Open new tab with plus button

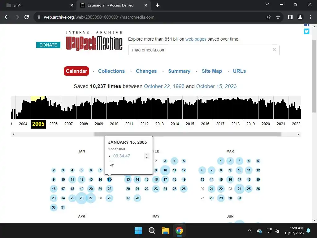tap(158, 5)
